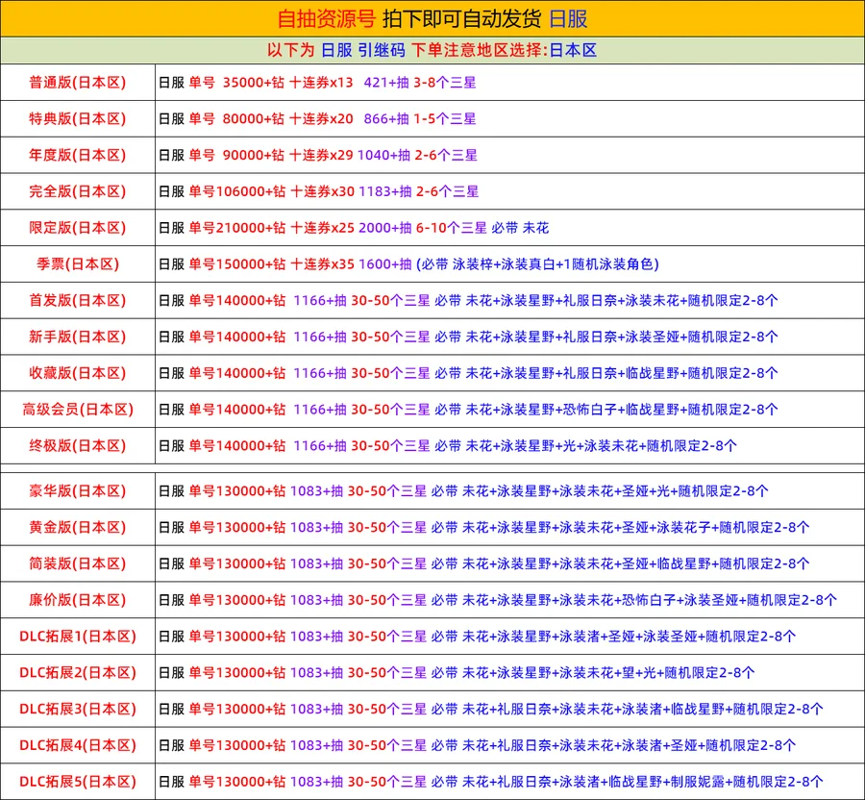Image resolution: width=865 pixels, height=800 pixels.
Task: Click the DLC拓展1(日本区) label
Action: point(77,637)
